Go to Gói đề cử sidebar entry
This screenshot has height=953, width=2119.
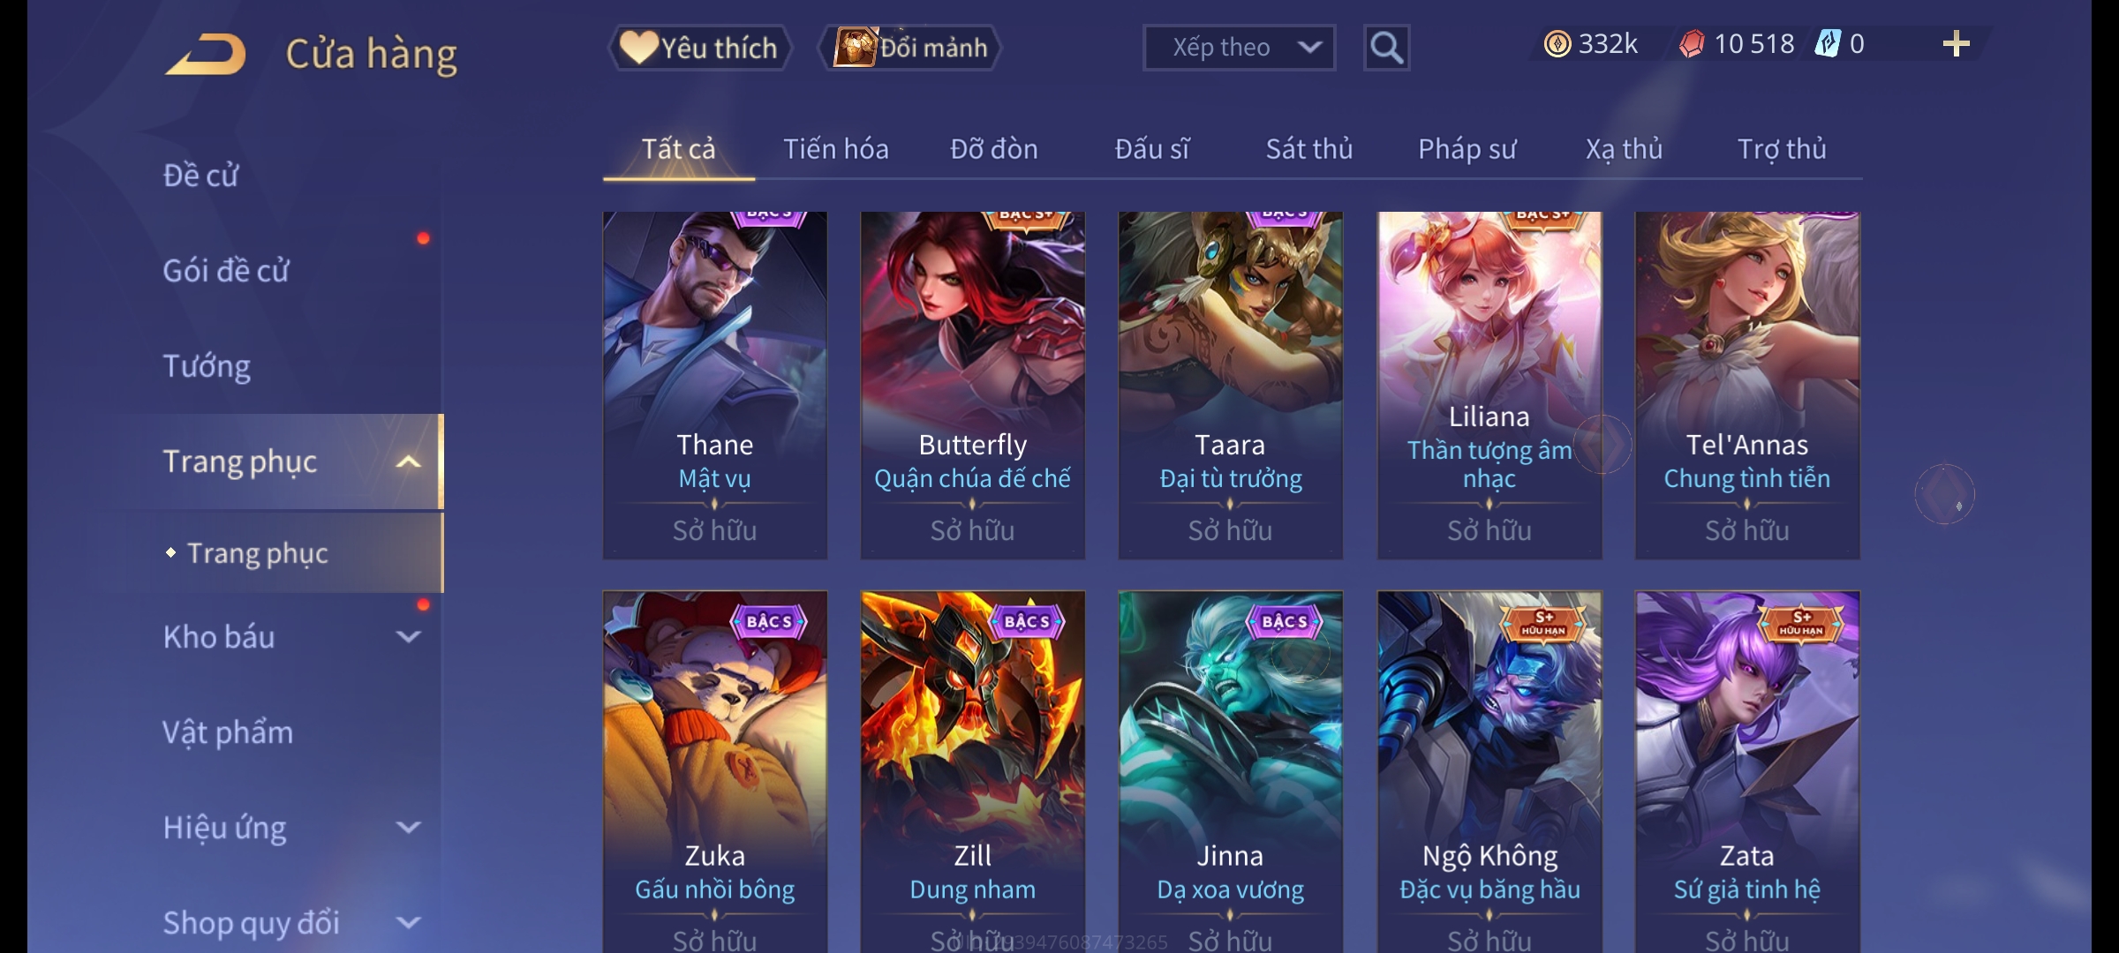(226, 271)
